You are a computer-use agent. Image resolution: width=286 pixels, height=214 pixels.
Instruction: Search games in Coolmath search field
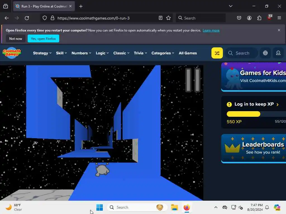(x=242, y=53)
